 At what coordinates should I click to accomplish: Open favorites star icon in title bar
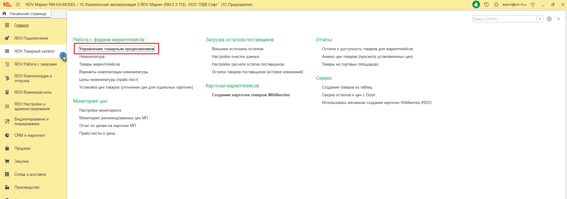tap(496, 5)
